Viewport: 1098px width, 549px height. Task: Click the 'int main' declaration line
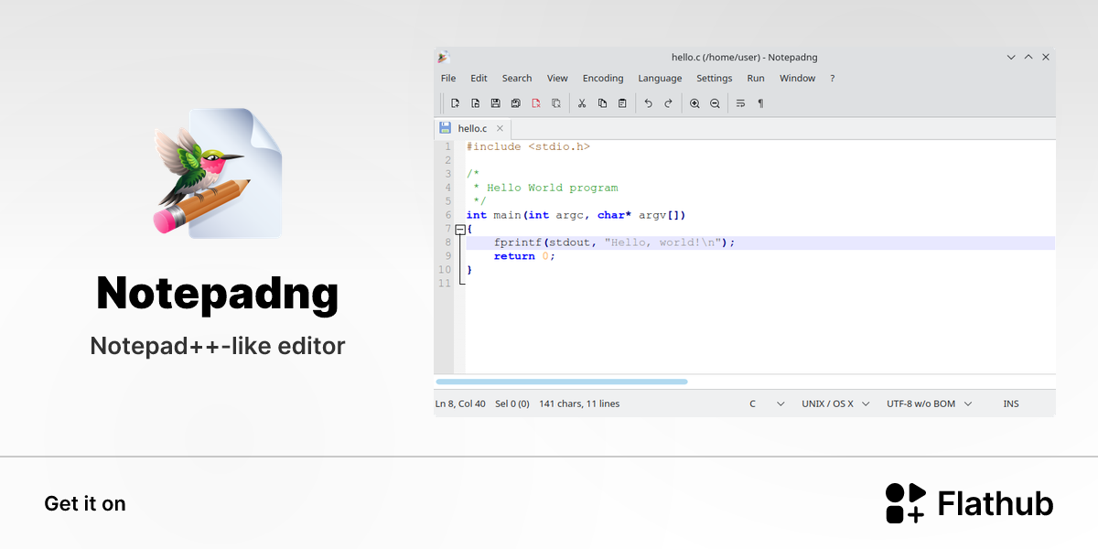point(576,215)
